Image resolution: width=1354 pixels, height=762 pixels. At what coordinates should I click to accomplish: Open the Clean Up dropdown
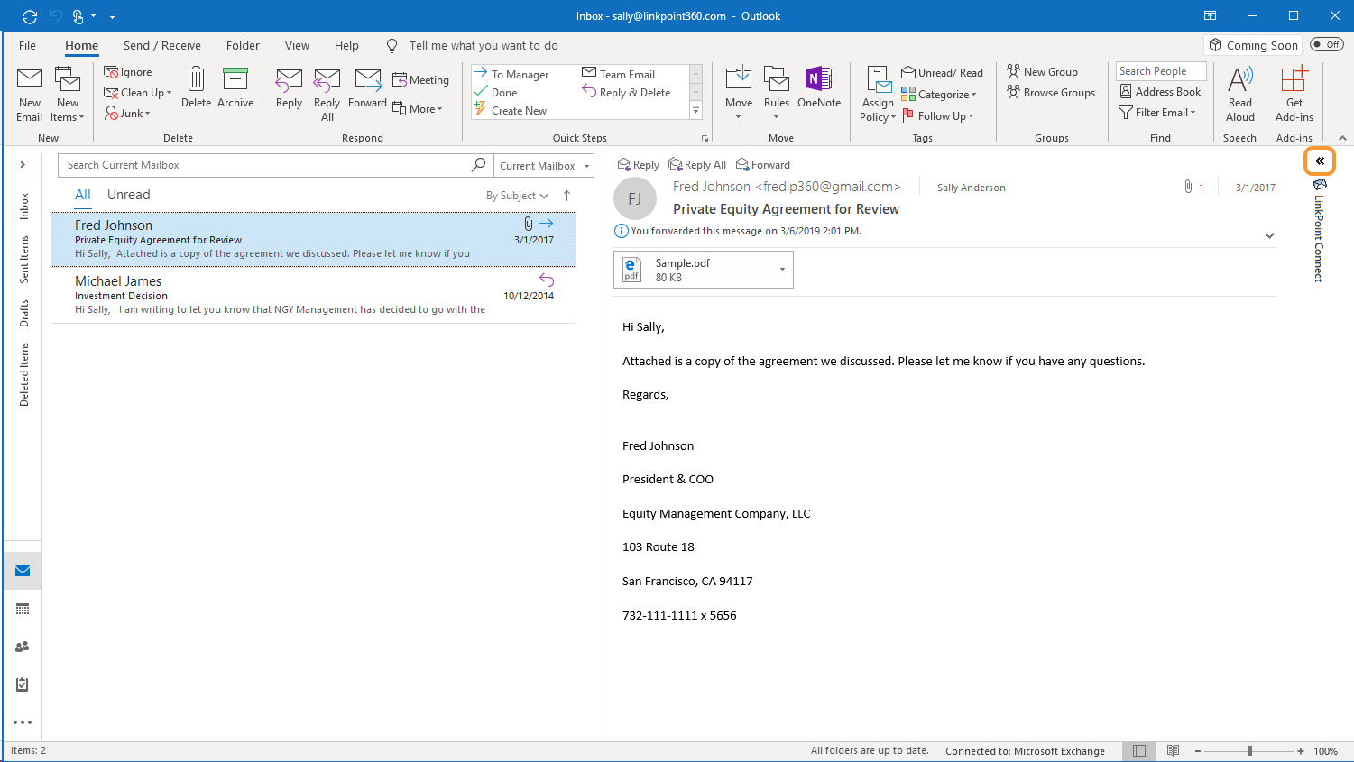(138, 93)
